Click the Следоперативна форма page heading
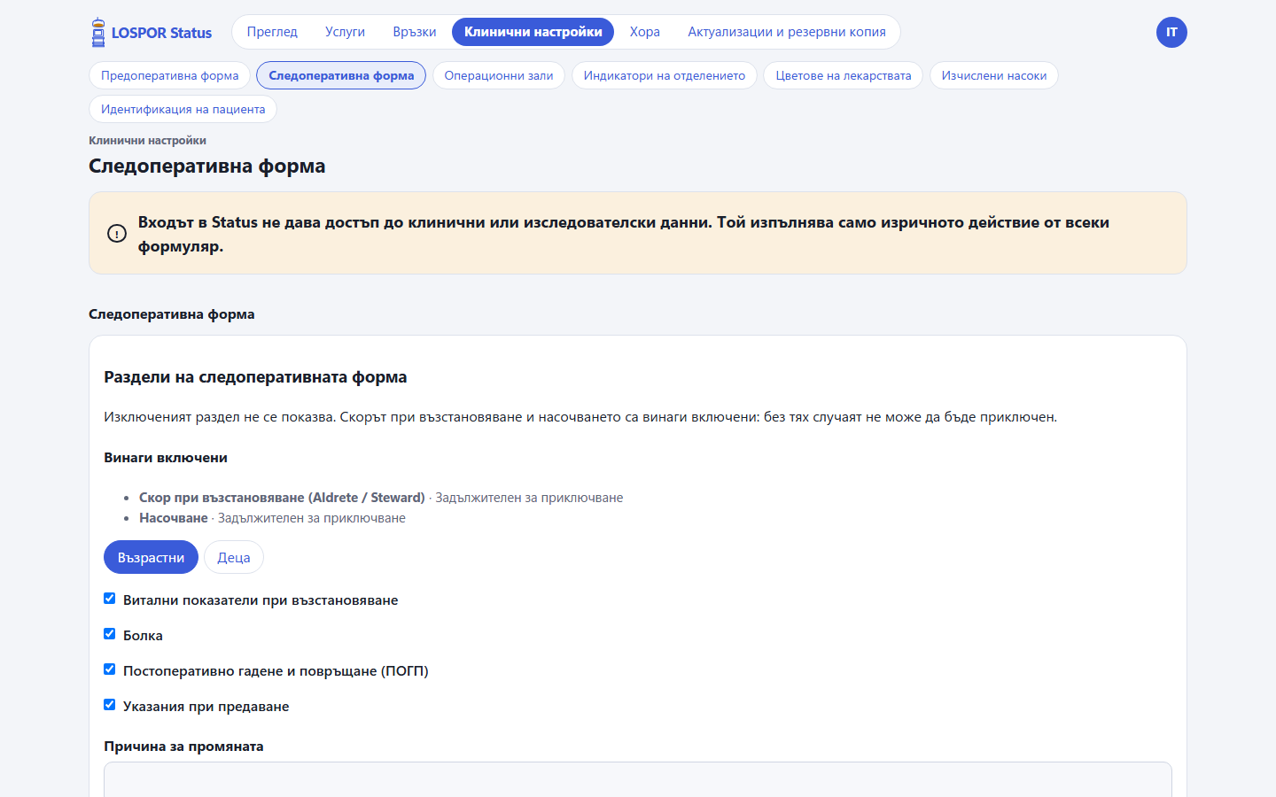This screenshot has width=1276, height=797. 206,166
